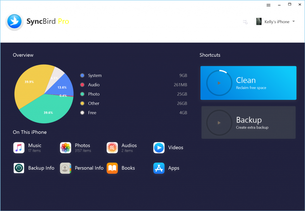Open the Videos category icon

(x=159, y=148)
